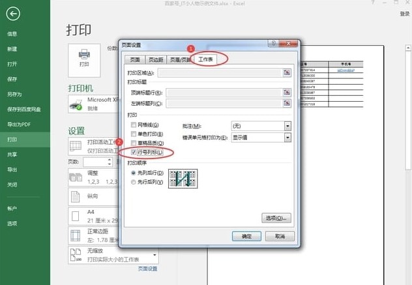Click into the 打印区域 input field
Screen dimensions: 412x285
pos(220,73)
